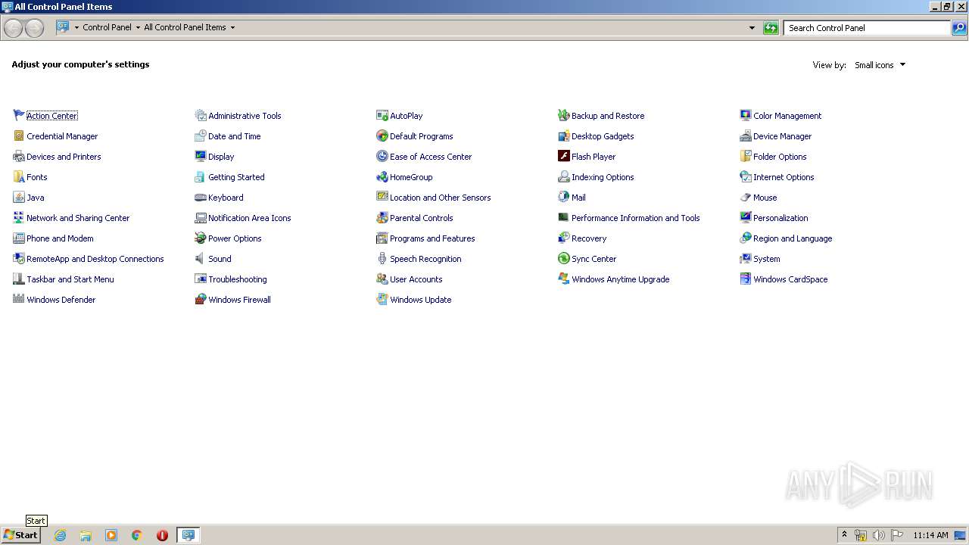Click the Windows Defender icon

coord(19,300)
